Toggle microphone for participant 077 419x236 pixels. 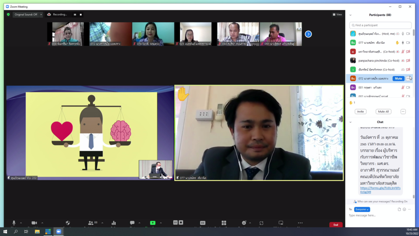(x=403, y=42)
